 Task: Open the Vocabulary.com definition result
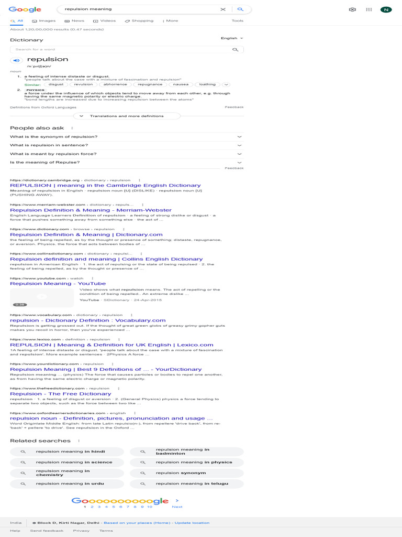coord(88,320)
